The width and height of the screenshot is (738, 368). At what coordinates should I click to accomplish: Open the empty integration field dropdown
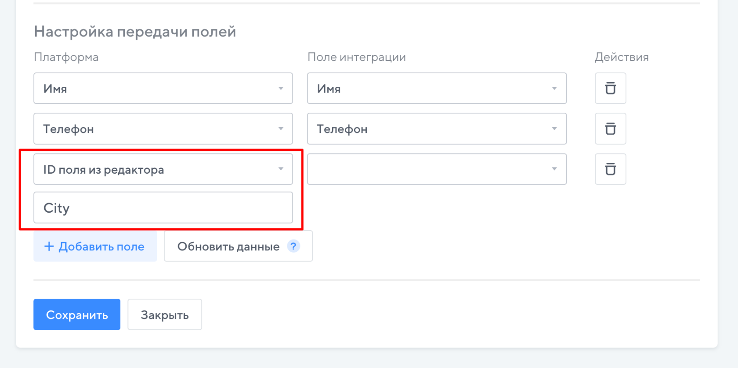coord(436,169)
